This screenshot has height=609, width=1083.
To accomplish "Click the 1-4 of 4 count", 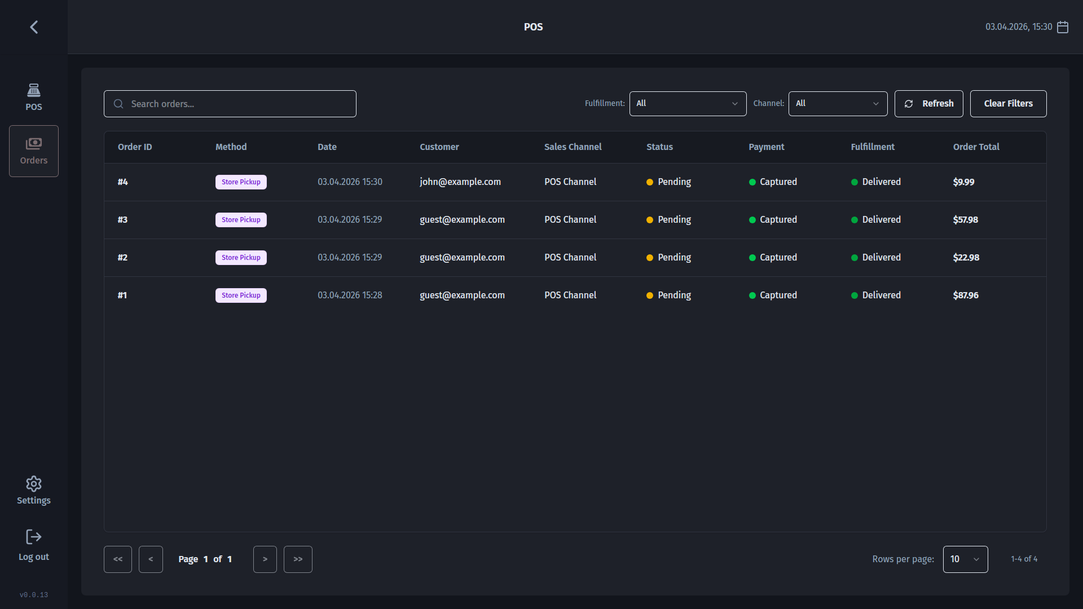I will pos(1024,559).
